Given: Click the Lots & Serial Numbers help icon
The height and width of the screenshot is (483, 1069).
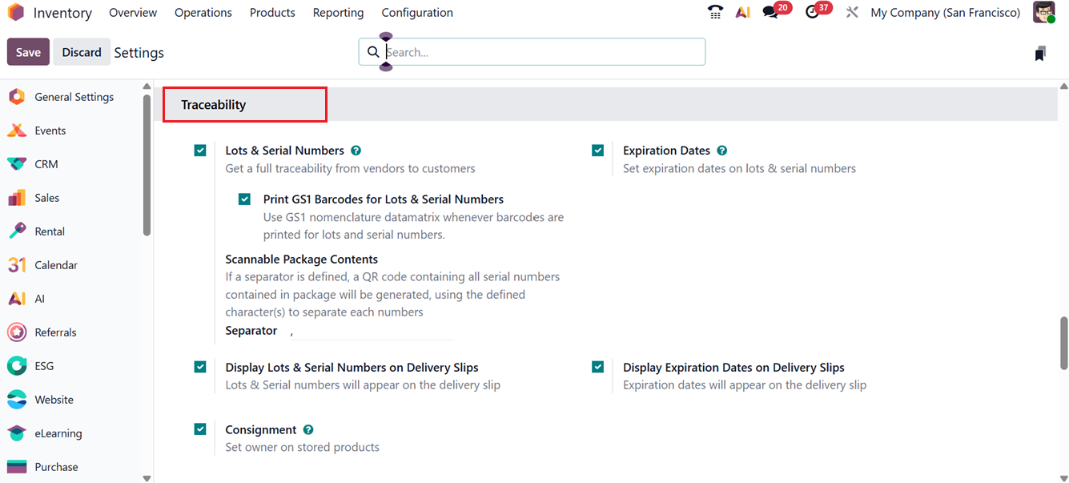Looking at the screenshot, I should (x=356, y=151).
